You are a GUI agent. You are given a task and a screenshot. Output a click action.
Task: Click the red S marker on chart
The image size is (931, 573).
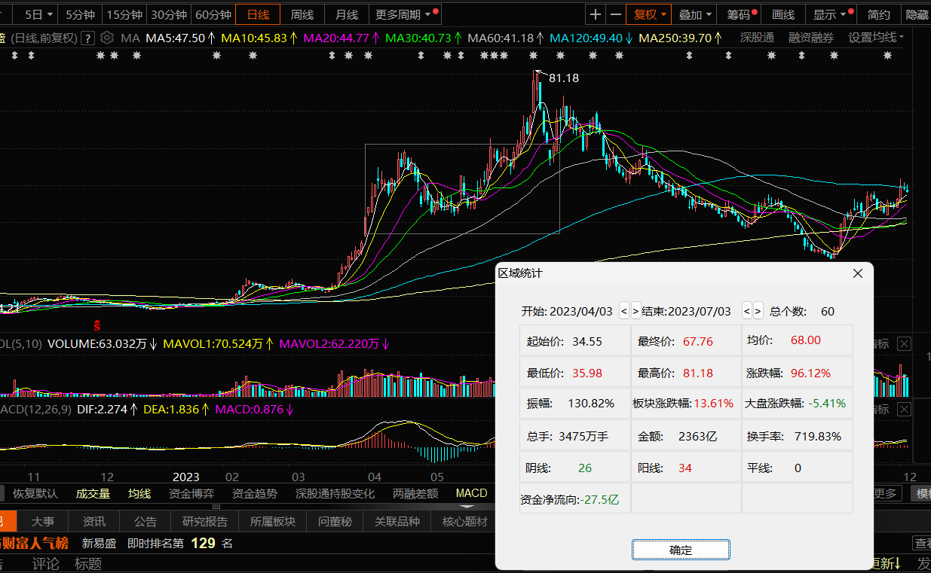tap(96, 325)
